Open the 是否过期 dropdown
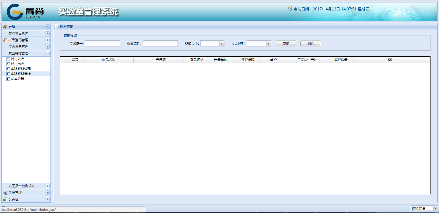This screenshot has height=213, width=439. coord(268,43)
